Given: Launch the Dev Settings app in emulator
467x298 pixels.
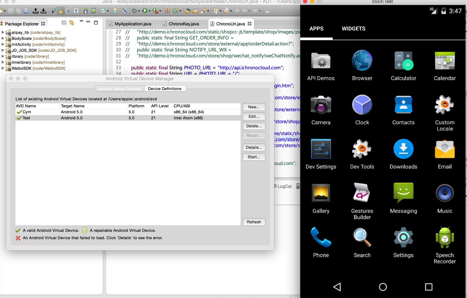Looking at the screenshot, I should point(321,154).
